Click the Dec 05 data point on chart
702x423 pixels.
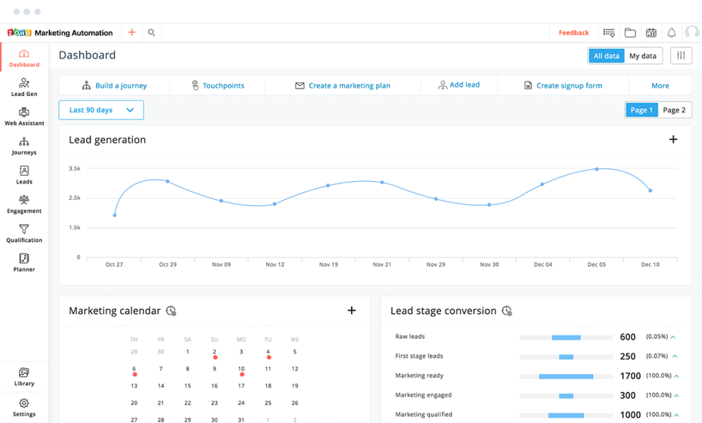(x=596, y=169)
